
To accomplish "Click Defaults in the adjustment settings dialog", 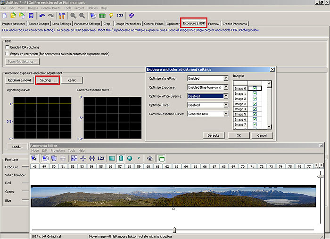I will click(214, 135).
